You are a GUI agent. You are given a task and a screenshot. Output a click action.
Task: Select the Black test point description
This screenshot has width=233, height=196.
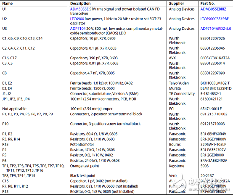(x=82, y=176)
